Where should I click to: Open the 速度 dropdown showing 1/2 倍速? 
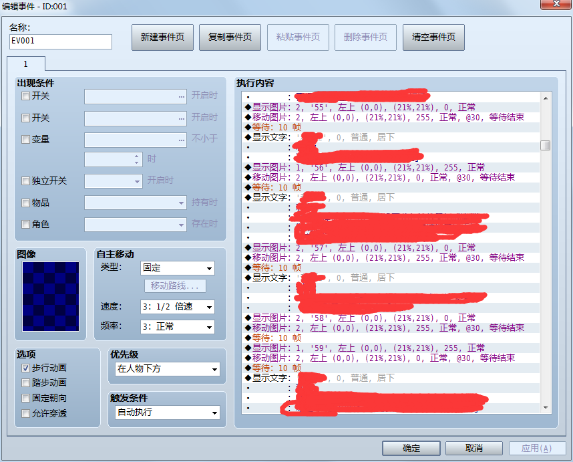[x=178, y=307]
